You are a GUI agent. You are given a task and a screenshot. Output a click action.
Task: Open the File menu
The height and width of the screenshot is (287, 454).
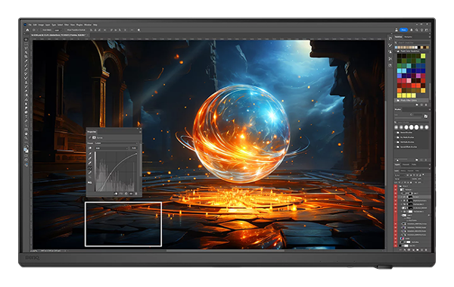click(x=30, y=25)
